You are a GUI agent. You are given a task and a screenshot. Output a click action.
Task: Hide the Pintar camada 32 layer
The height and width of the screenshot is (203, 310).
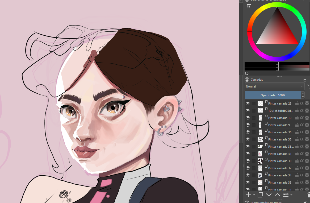[x=248, y=168]
